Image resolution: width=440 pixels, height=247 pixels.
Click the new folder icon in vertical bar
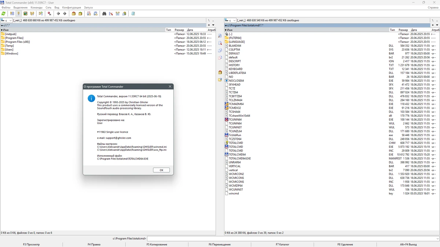pyautogui.click(x=220, y=79)
